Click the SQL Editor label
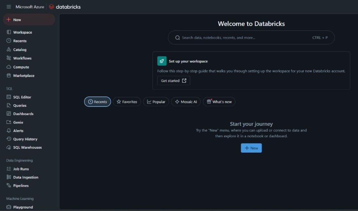The width and height of the screenshot is (358, 211). tap(22, 97)
